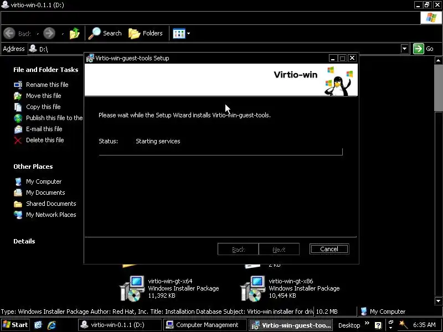Collapse the File and Folder Tasks header
Image resolution: width=443 pixels, height=332 pixels.
tap(46, 70)
